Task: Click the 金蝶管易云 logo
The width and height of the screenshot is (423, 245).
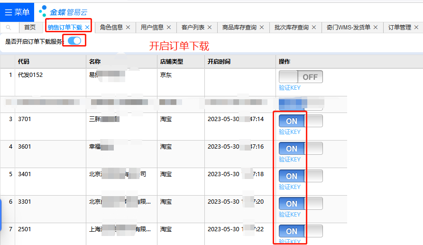Action: click(x=63, y=12)
